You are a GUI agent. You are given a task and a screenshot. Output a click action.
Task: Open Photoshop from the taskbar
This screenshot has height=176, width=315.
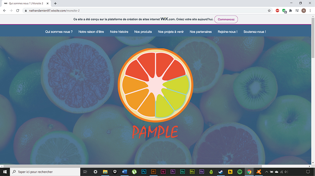(144, 172)
